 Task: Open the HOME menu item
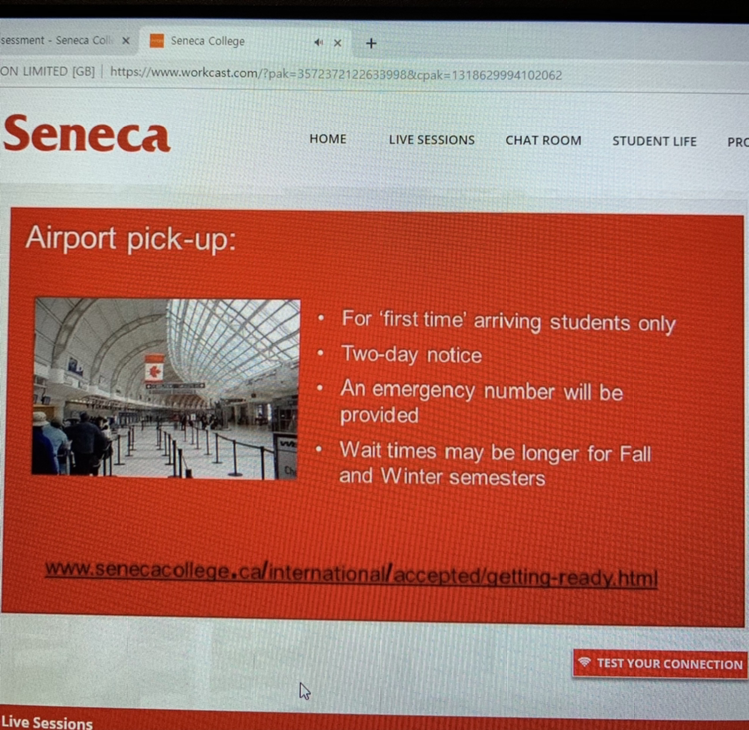[328, 139]
